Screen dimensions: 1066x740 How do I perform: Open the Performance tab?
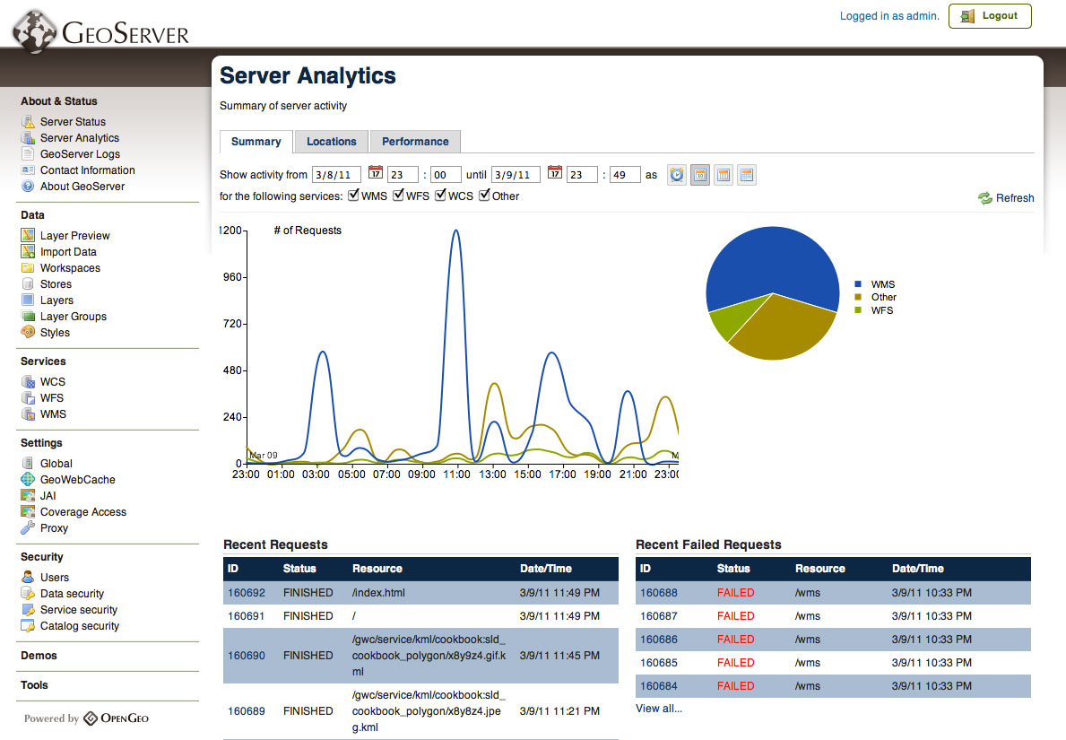(415, 142)
